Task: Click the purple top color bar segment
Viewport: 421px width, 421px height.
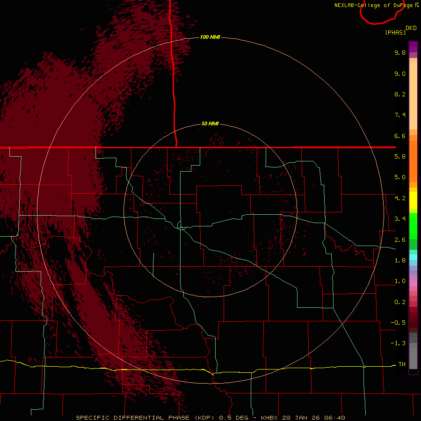Action: click(413, 47)
